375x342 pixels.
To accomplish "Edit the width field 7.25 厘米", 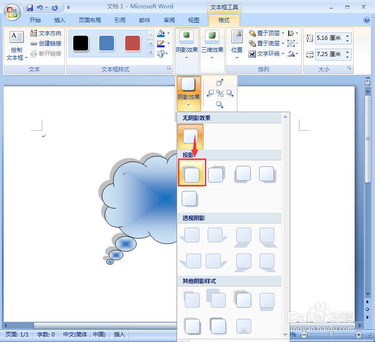I will pyautogui.click(x=330, y=54).
